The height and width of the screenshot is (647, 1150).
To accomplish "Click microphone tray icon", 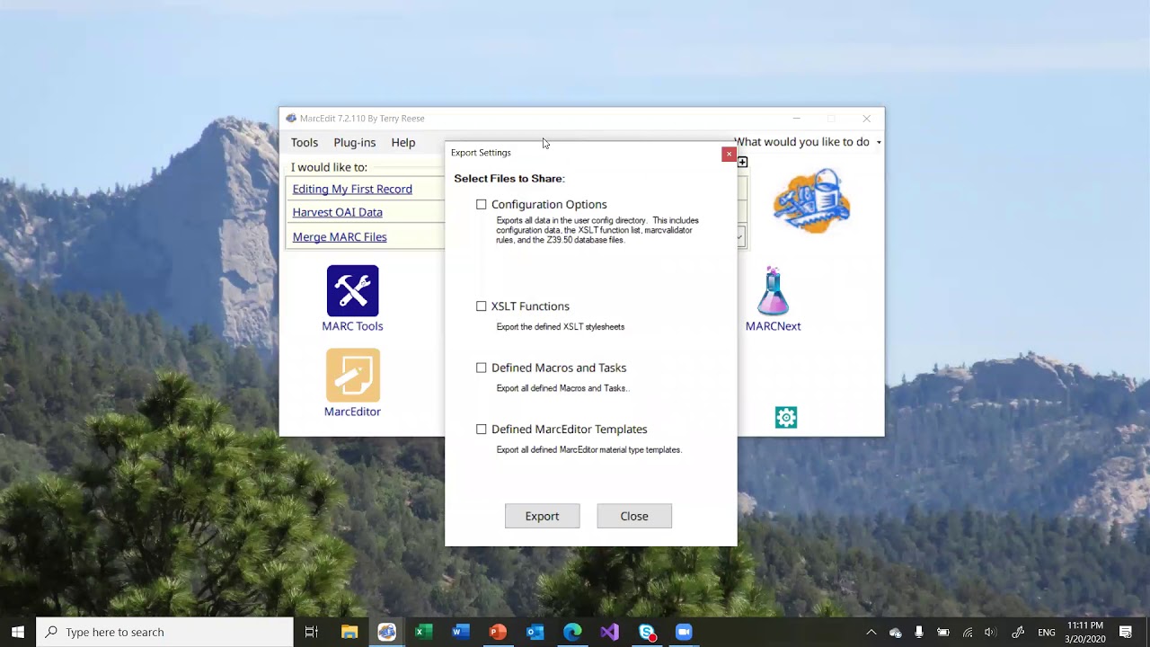I will pos(919,633).
